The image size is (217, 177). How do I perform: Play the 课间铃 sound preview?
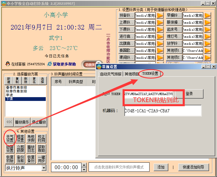pyautogui.click(x=160, y=58)
